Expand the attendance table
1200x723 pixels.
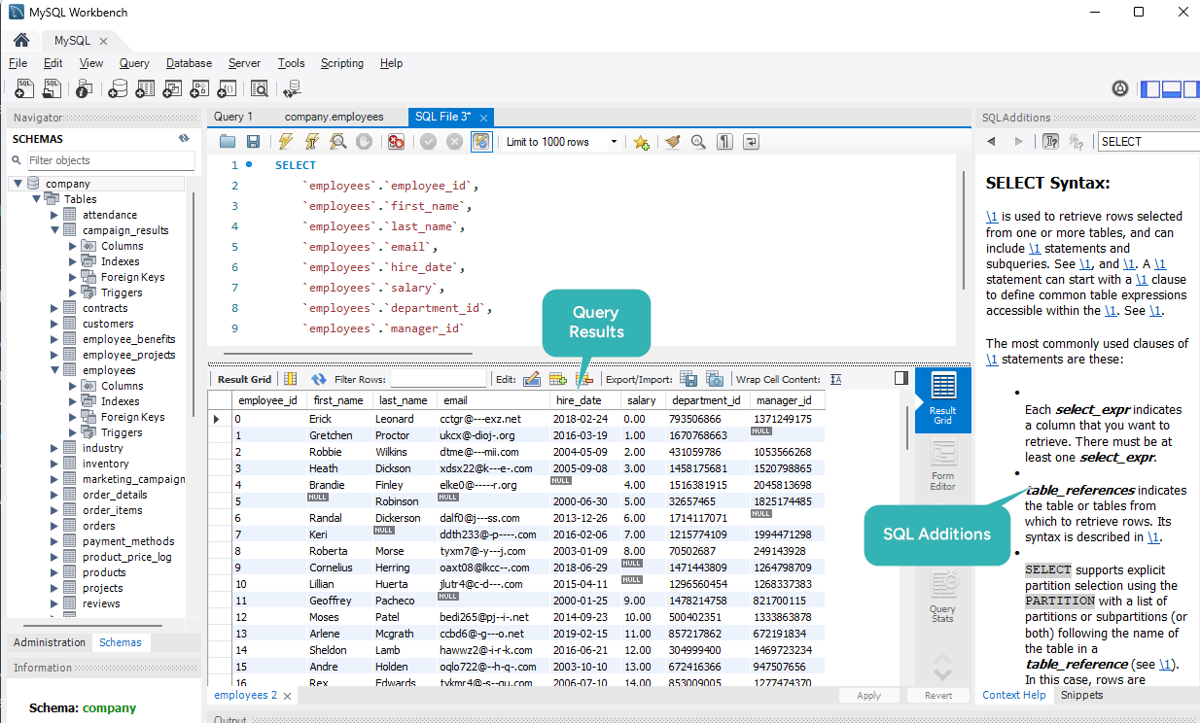click(55, 215)
